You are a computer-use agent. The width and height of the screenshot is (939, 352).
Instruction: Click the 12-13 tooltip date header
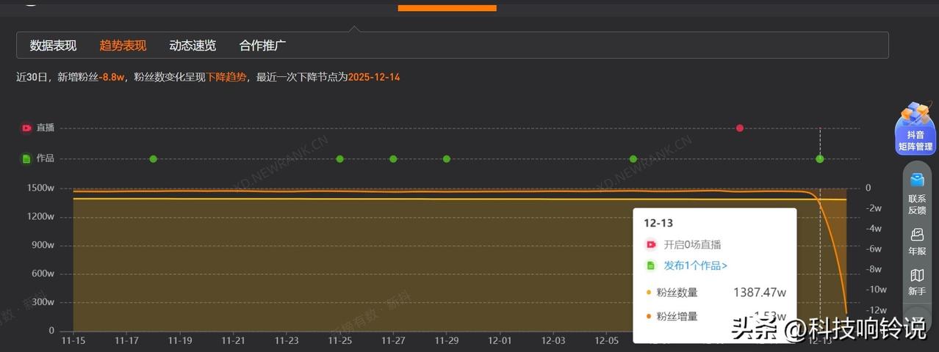point(658,223)
